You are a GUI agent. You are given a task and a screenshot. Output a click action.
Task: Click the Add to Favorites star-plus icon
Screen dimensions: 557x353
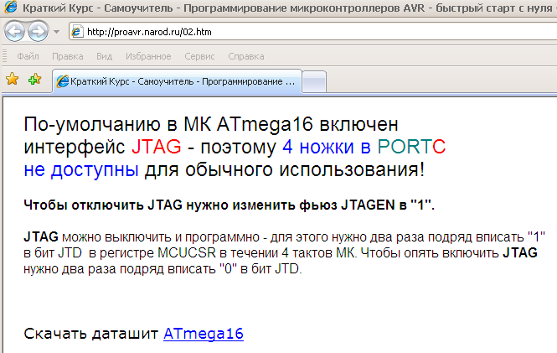pos(35,79)
